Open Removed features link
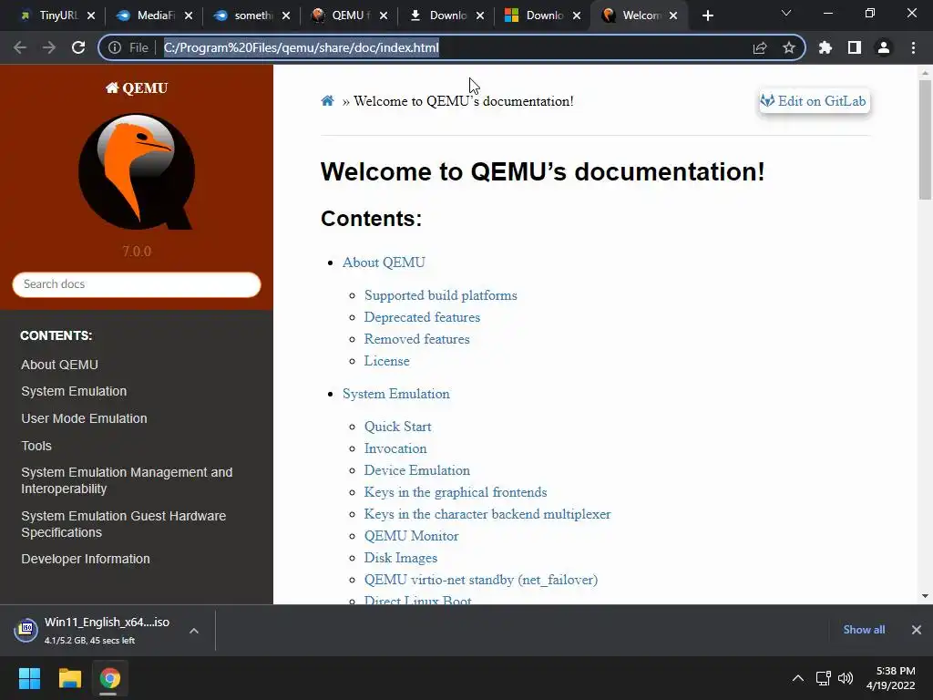Screen dimensions: 933x700 point(416,339)
